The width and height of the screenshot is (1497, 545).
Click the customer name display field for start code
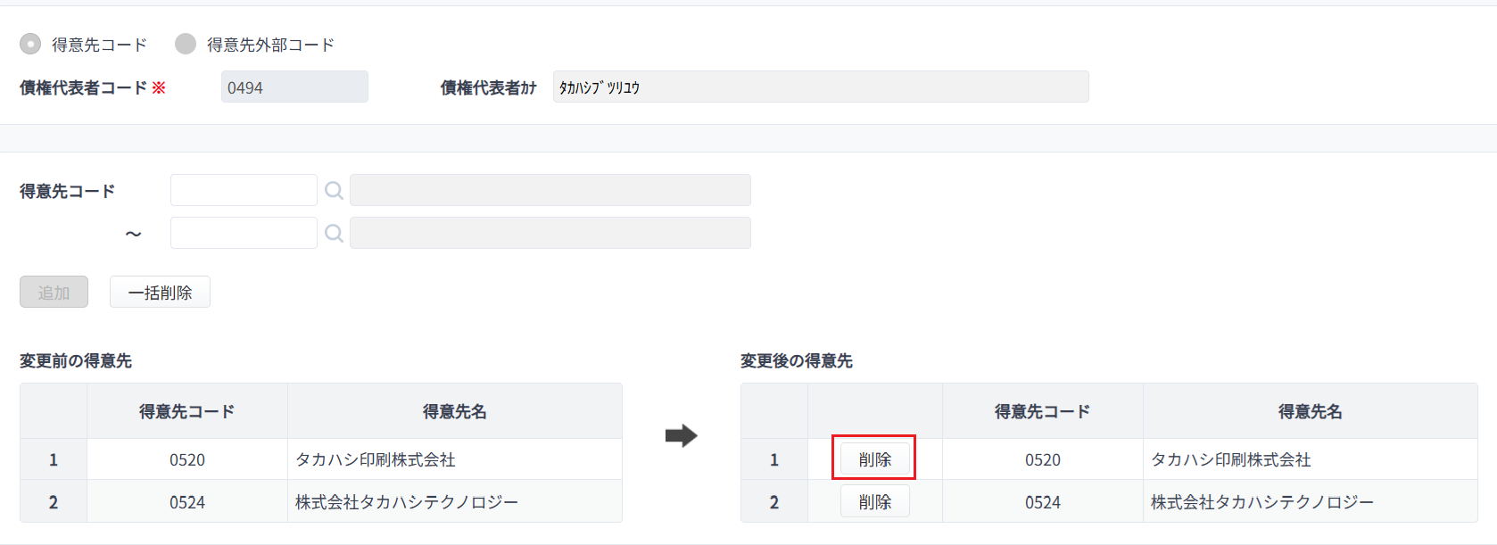click(550, 190)
